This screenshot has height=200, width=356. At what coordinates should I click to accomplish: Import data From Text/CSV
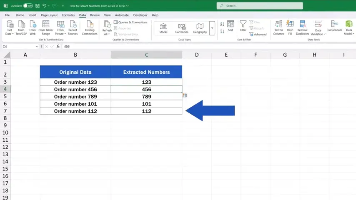point(21,27)
